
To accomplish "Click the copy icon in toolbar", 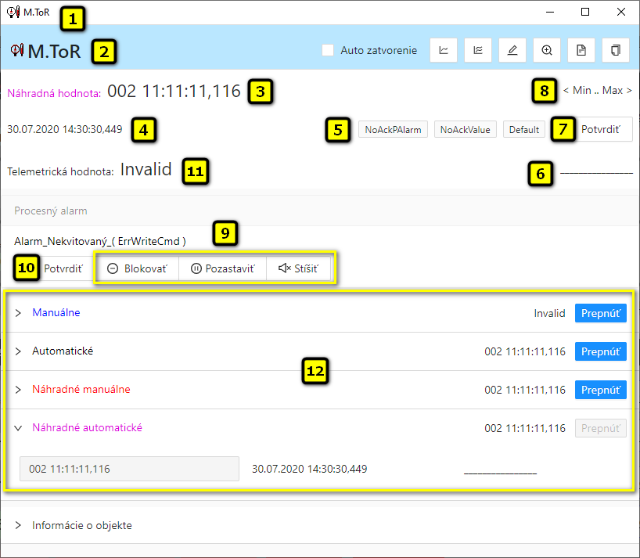I will [616, 50].
